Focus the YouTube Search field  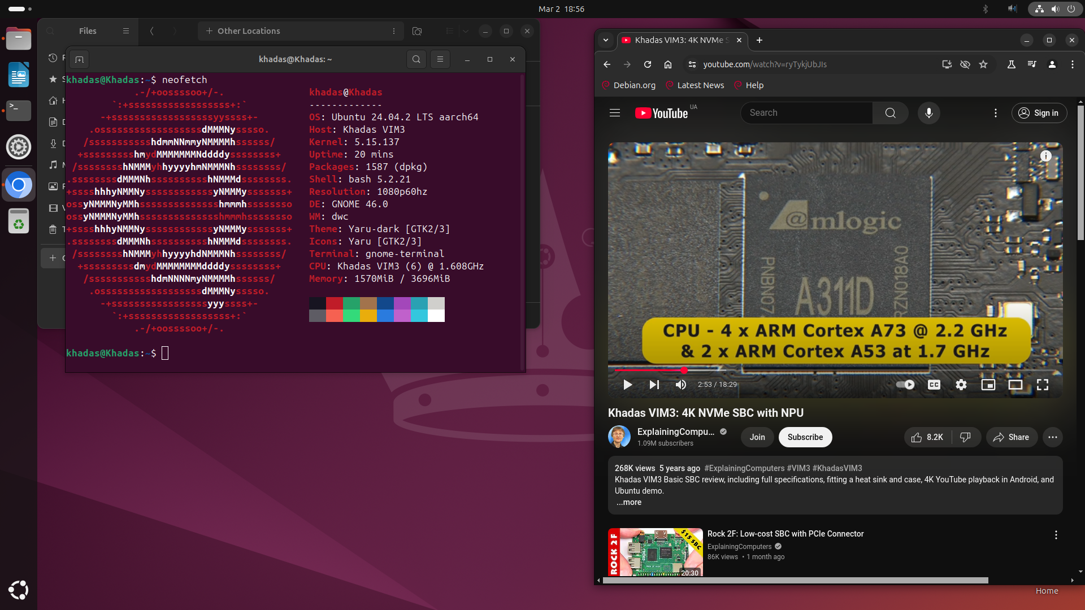pyautogui.click(x=806, y=113)
